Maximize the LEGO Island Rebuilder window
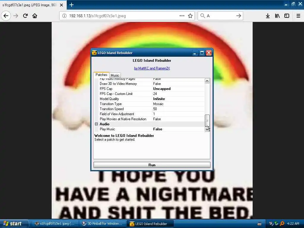The height and width of the screenshot is (228, 304). click(x=202, y=53)
